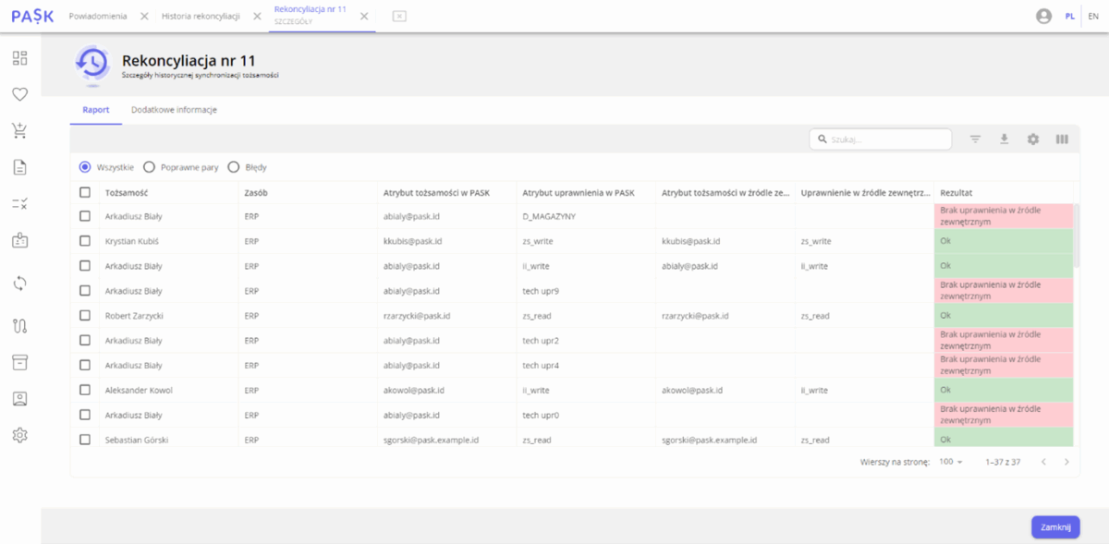Switch to 'Dodatkowe informacje' tab
The image size is (1109, 544).
174,110
